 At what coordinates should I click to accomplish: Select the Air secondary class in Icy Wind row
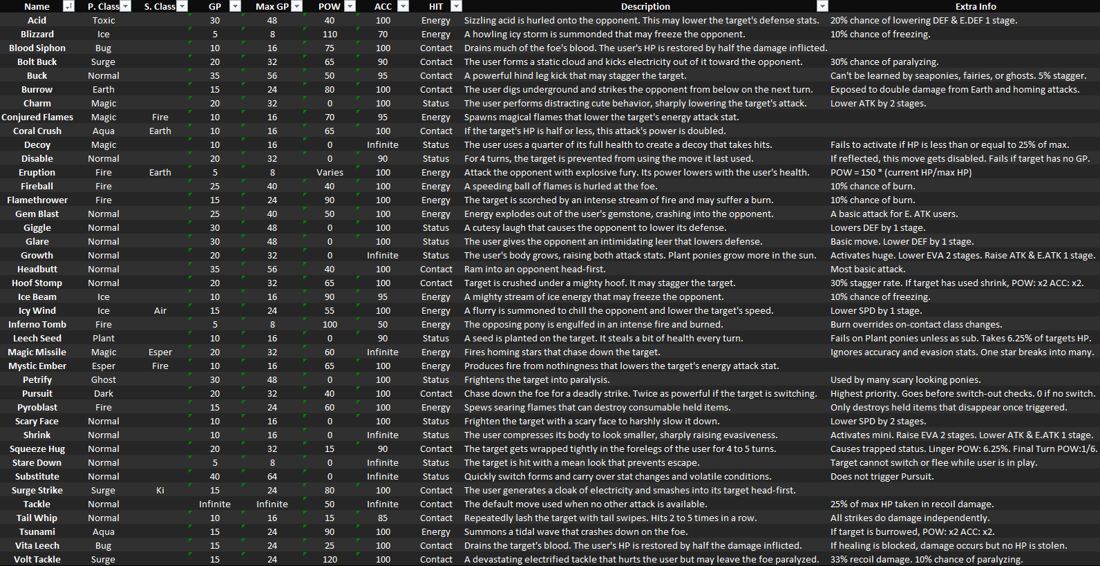point(160,310)
